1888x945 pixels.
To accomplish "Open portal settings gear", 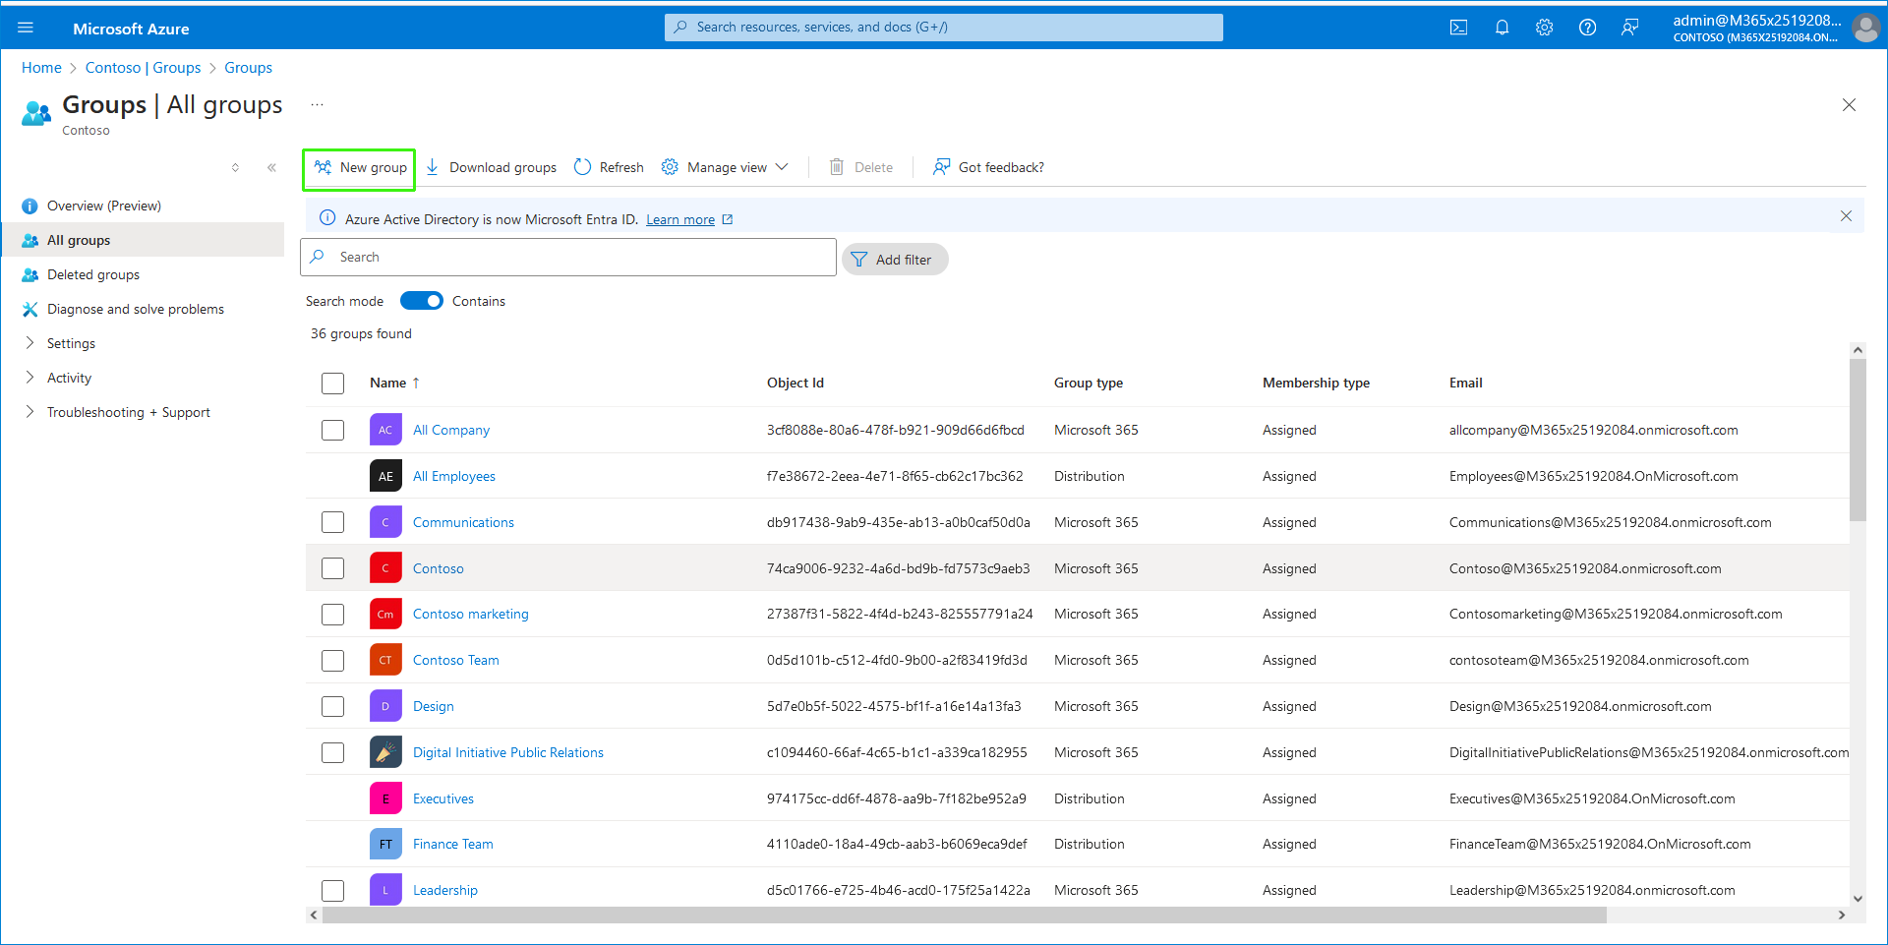I will click(x=1545, y=28).
